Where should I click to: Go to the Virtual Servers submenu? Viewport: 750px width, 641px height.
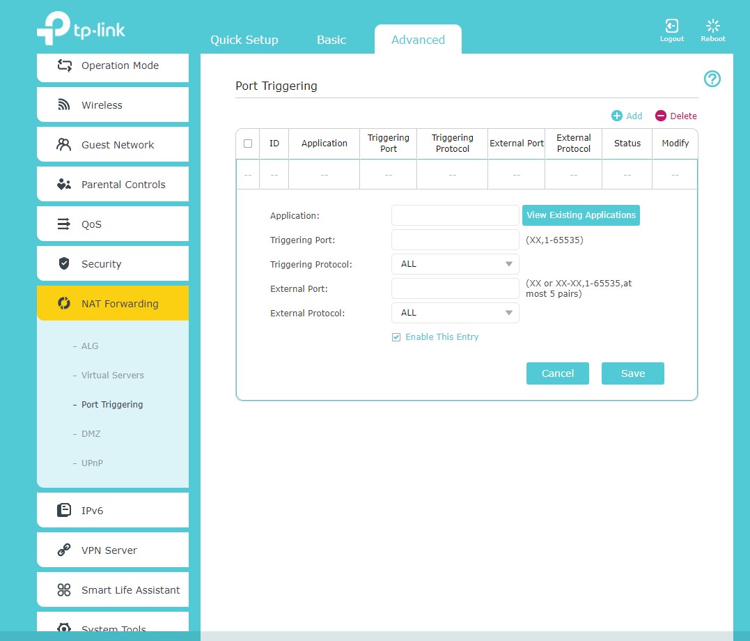coord(112,375)
